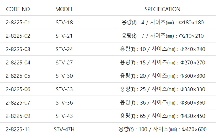Select code number 2-8225-06

(x=18, y=89)
